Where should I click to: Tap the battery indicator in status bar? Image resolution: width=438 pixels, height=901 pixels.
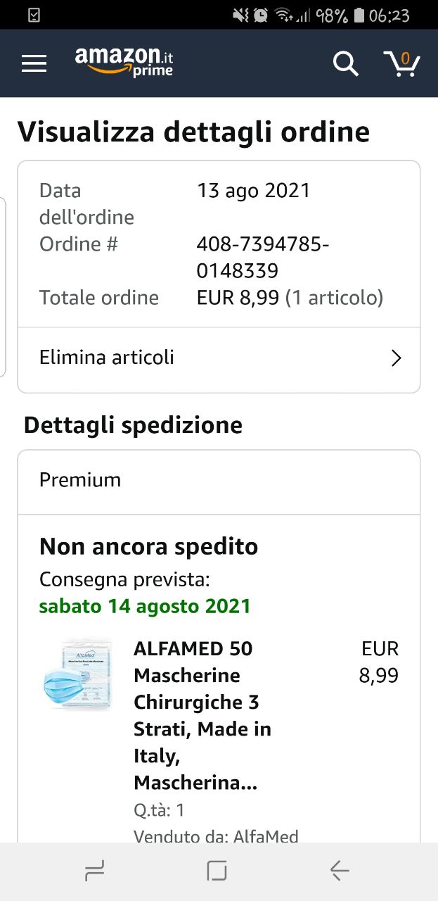[359, 15]
